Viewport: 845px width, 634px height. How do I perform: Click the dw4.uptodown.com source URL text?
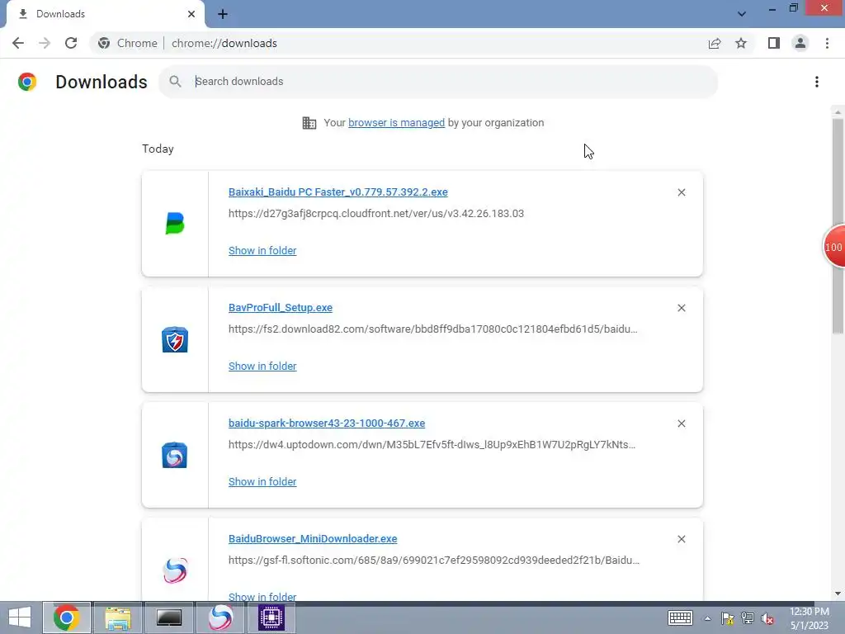tap(432, 445)
